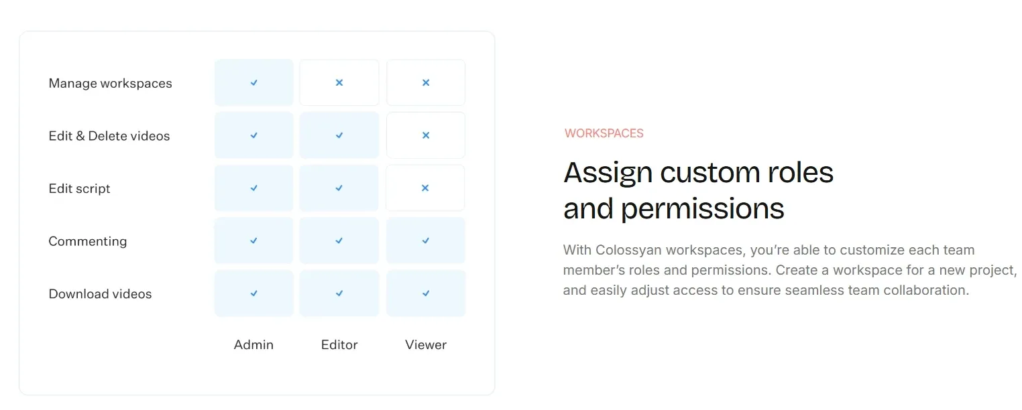
Task: Click the Assign custom roles heading
Action: coord(698,190)
